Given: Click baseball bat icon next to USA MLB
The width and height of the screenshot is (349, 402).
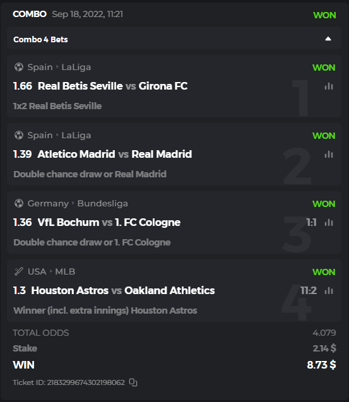Looking at the screenshot, I should [x=19, y=271].
